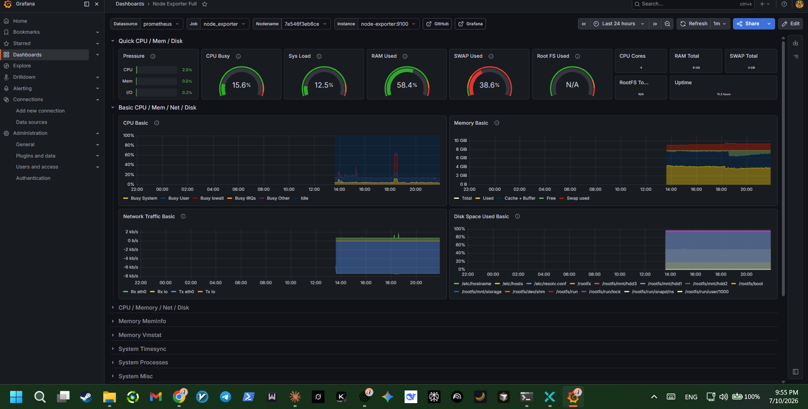Show info for the Network Traffic Basic panel
The height and width of the screenshot is (409, 808).
click(183, 217)
